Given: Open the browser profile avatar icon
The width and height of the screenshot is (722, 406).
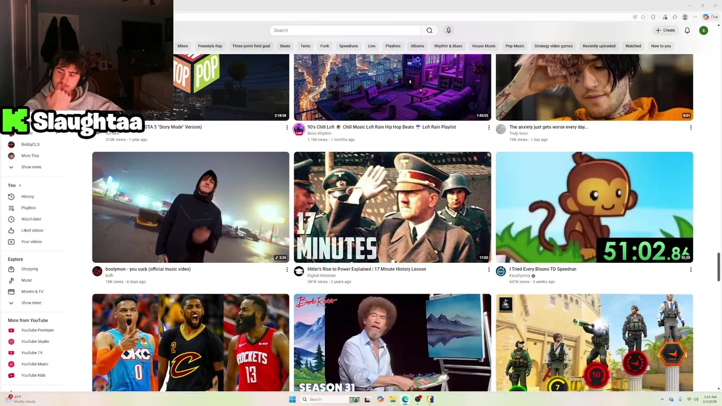Looking at the screenshot, I should point(685,17).
